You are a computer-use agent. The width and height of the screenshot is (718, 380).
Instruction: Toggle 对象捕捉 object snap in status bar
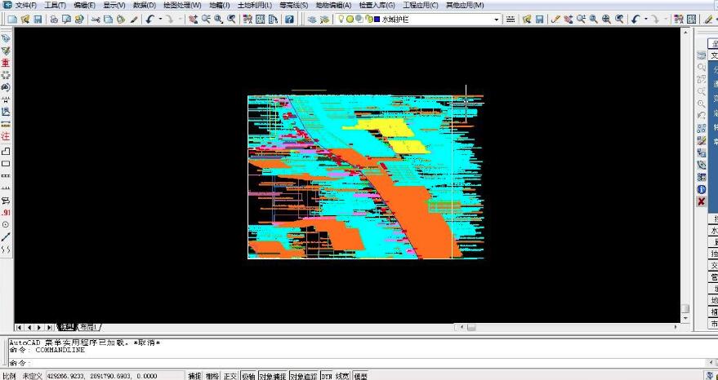(x=274, y=376)
